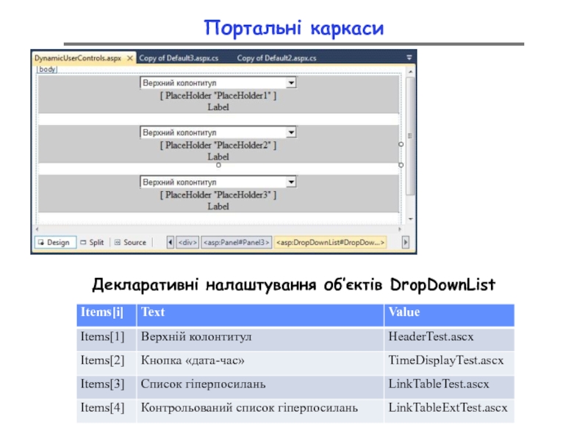
Task: Click the Items[1] cell
Action: (107, 339)
